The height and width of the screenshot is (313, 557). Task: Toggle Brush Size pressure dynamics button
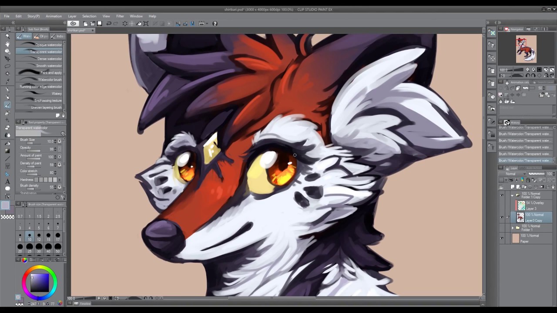(60, 141)
